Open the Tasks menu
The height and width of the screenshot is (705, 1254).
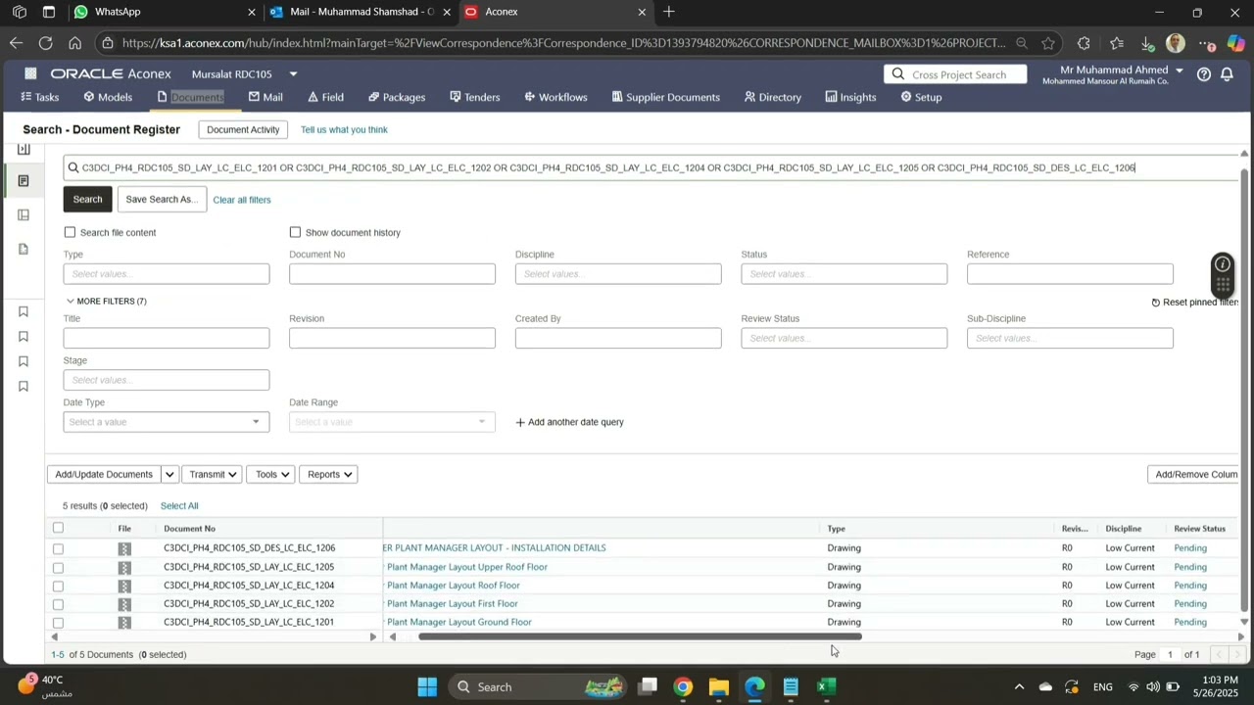[40, 98]
